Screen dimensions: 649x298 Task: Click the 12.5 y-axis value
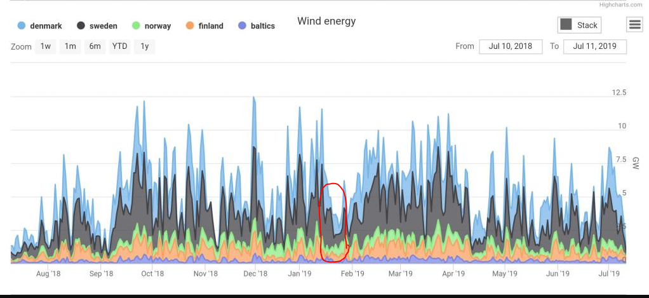619,92
